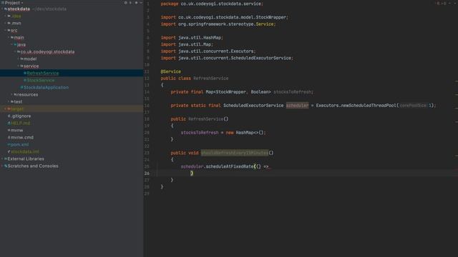Screen dimensions: 458x257
Task: Click the resources folder icon
Action: coord(15,94)
